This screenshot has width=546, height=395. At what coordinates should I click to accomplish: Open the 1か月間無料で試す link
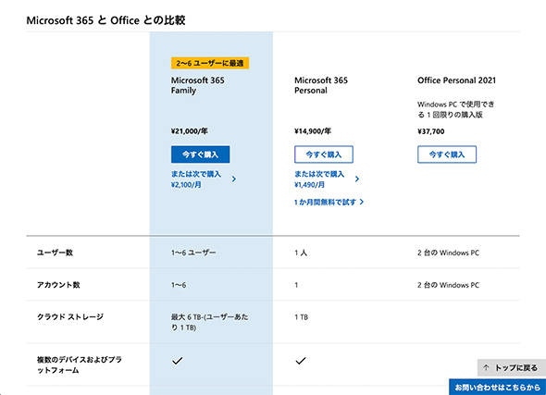tap(325, 203)
